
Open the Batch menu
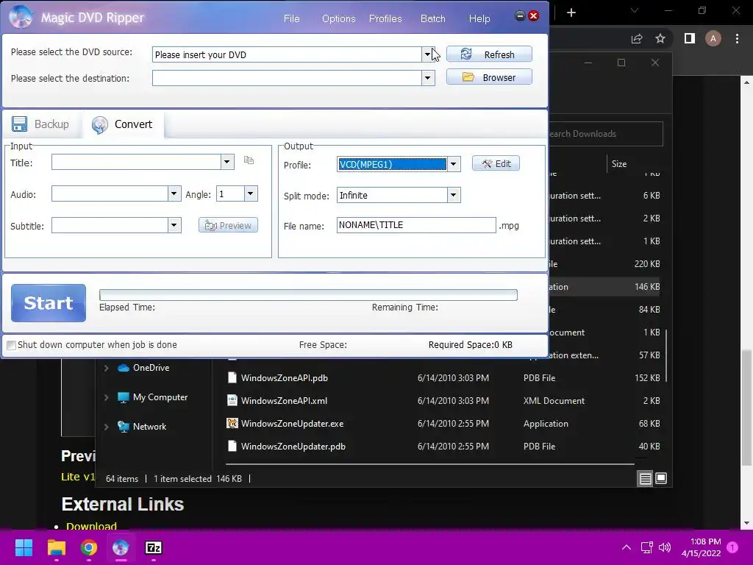pyautogui.click(x=432, y=18)
